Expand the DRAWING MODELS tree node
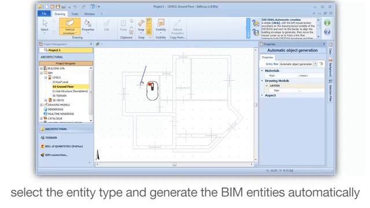Screen dimensions: 370x208 tap(41, 105)
